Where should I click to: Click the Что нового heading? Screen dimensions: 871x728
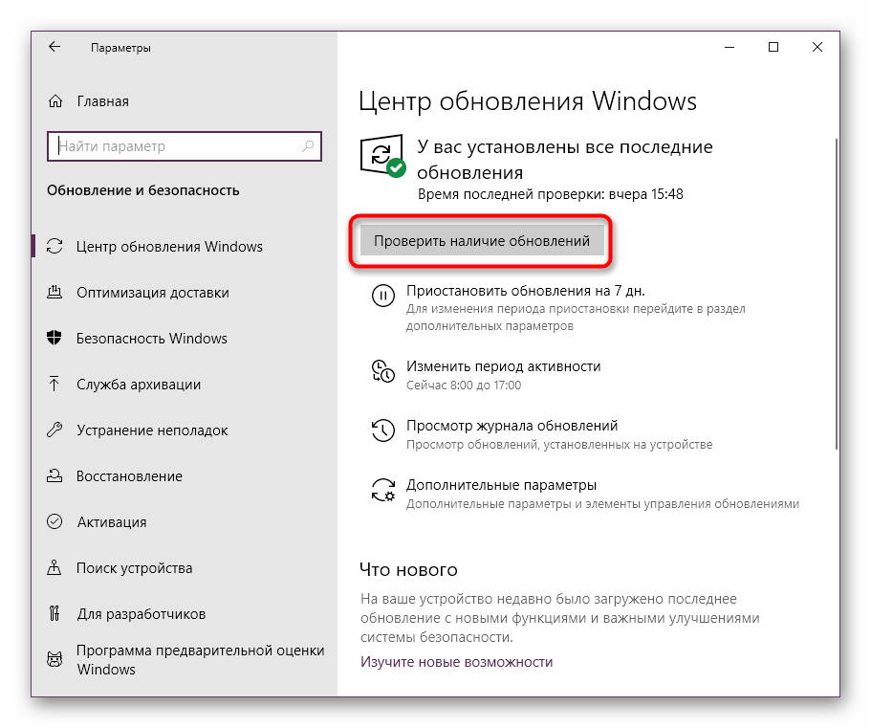(408, 569)
